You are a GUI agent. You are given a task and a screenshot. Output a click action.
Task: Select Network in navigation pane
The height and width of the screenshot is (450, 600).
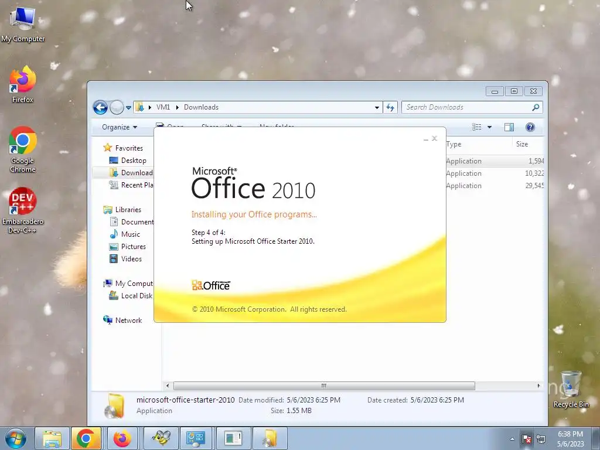pyautogui.click(x=128, y=321)
